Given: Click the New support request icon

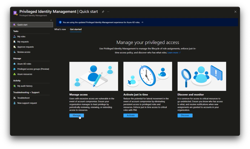Looking at the screenshot, I should click(x=15, y=103).
